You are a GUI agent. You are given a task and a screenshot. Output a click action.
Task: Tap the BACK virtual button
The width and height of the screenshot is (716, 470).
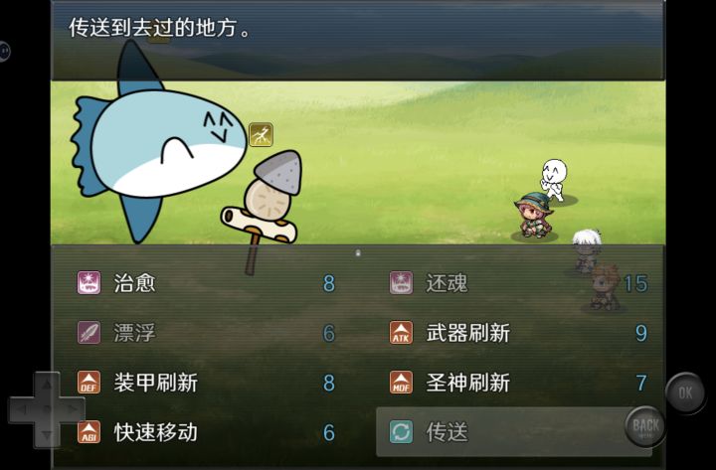[x=645, y=426]
